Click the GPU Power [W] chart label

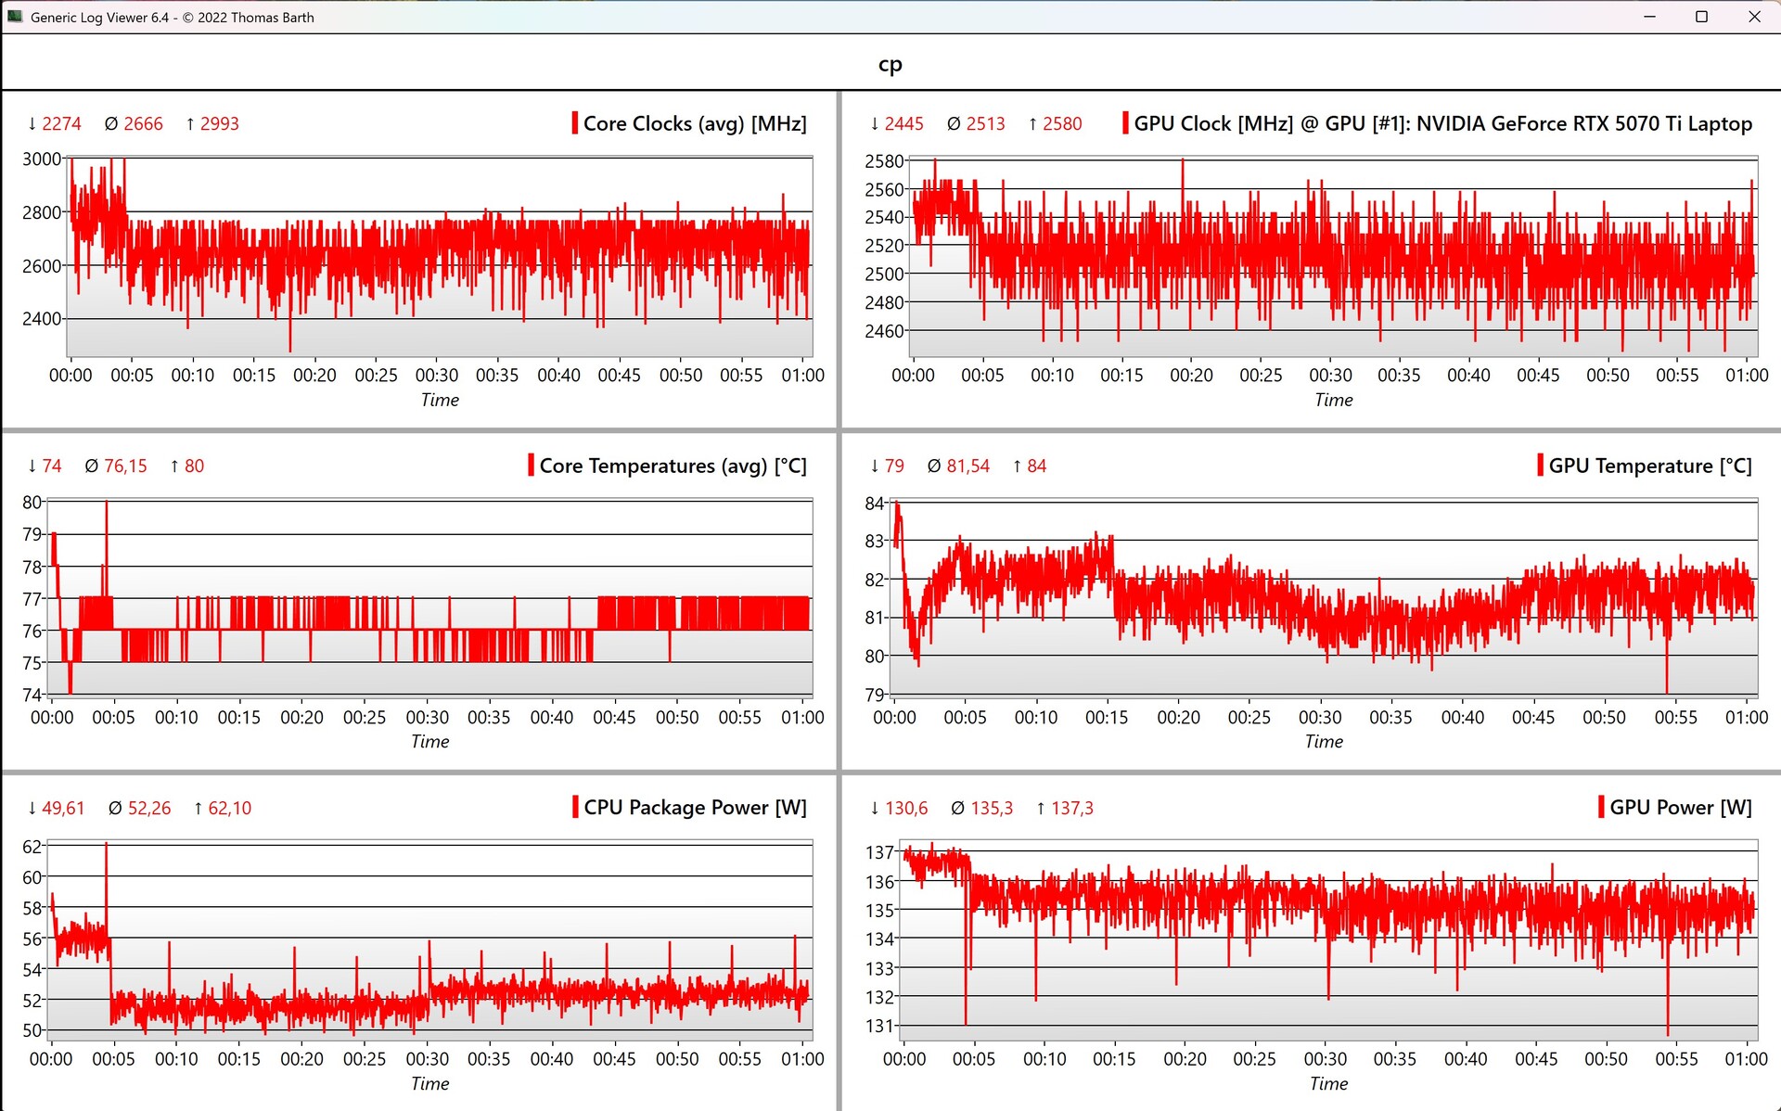click(x=1680, y=807)
